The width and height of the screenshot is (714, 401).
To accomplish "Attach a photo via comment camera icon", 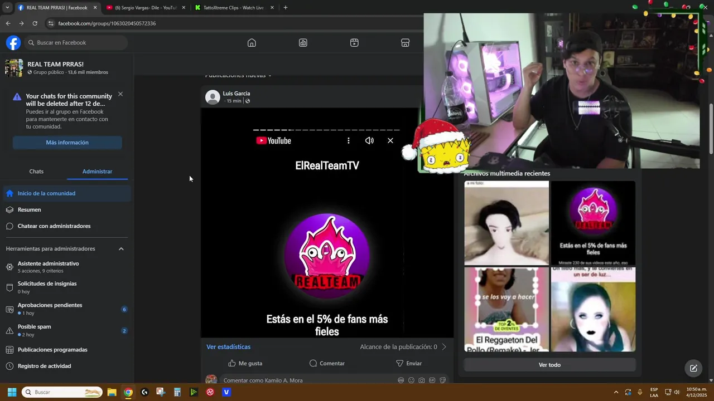I will [422, 380].
